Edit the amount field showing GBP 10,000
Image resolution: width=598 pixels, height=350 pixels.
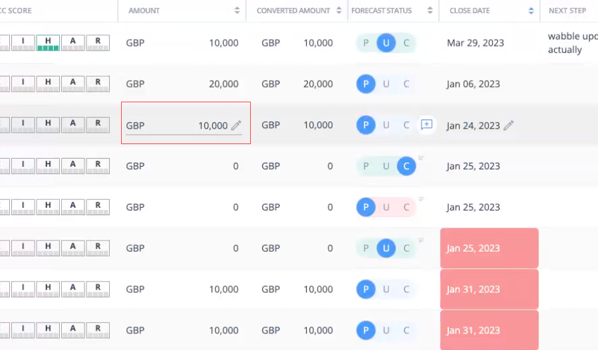tap(184, 126)
